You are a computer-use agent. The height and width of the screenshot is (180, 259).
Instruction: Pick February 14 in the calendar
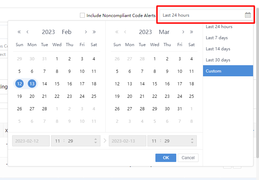point(44,84)
